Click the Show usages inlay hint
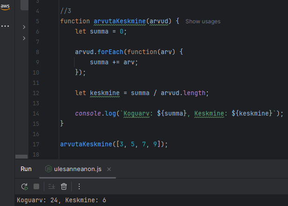This screenshot has width=288, height=206. click(x=203, y=21)
